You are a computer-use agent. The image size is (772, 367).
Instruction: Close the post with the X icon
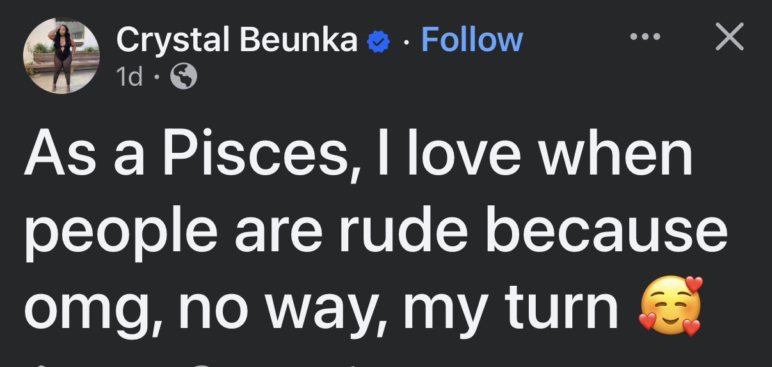[x=729, y=37]
